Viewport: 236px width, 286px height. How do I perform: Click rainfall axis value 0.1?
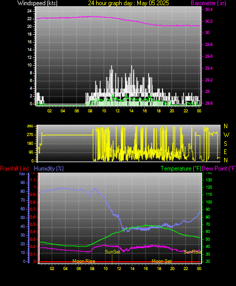tap(32, 254)
